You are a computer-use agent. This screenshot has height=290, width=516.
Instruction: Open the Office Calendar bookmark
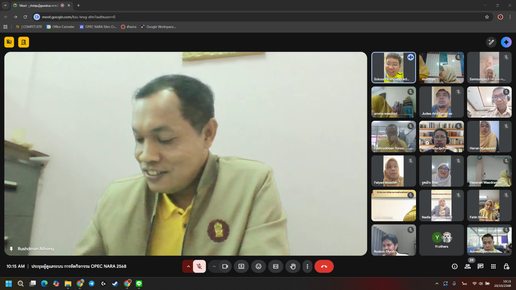coord(60,27)
